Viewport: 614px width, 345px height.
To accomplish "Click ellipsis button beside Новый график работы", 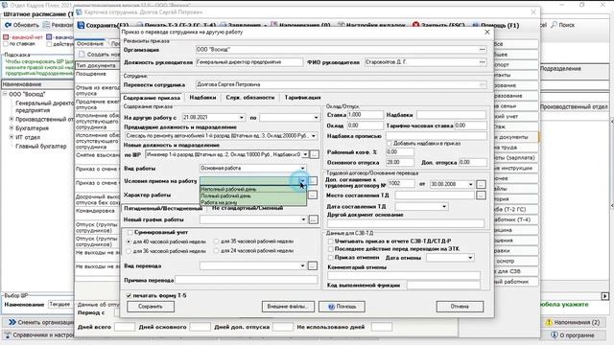I will coord(314,219).
